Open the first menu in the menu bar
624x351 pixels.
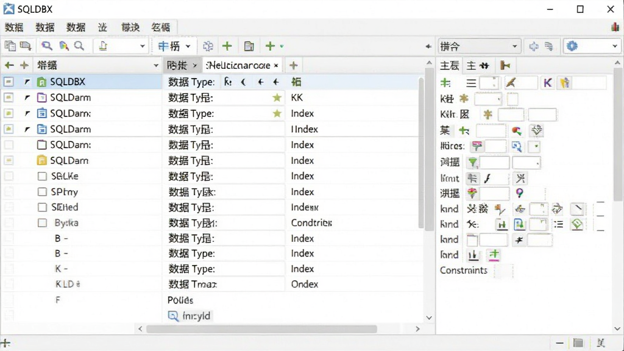(x=14, y=27)
